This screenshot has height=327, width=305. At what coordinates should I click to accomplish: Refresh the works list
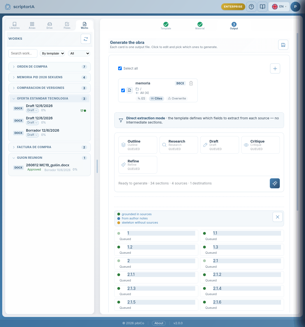pyautogui.click(x=86, y=39)
